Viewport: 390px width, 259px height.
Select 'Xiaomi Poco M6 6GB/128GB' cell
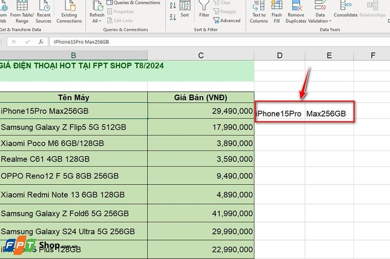(74, 143)
